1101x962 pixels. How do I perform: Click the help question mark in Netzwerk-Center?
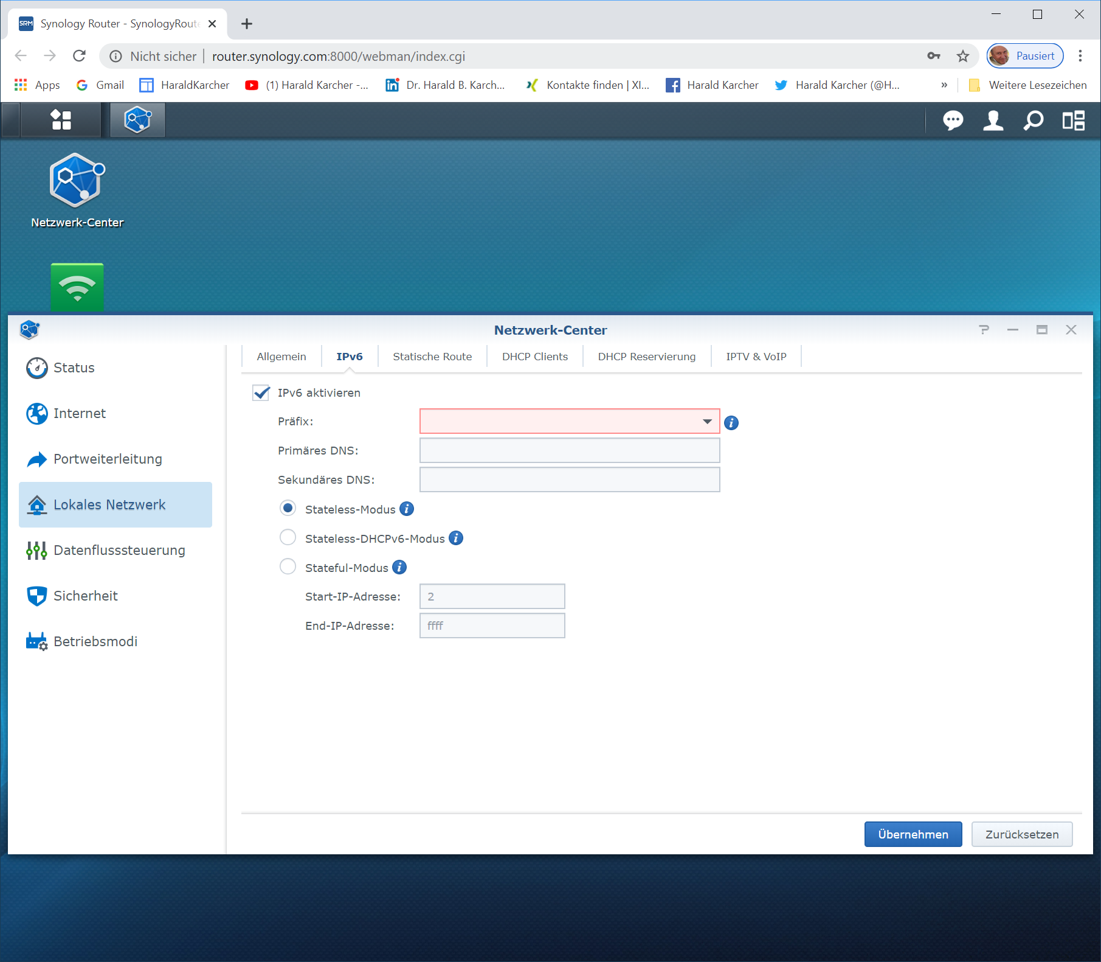click(x=984, y=330)
